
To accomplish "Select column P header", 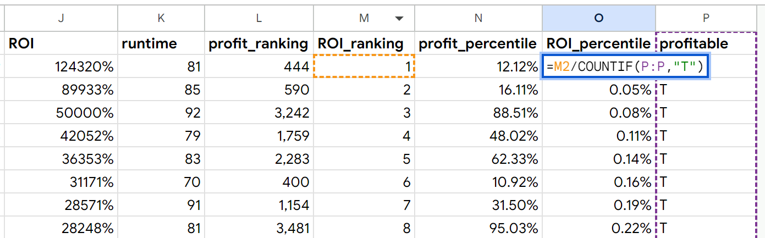I will click(706, 18).
